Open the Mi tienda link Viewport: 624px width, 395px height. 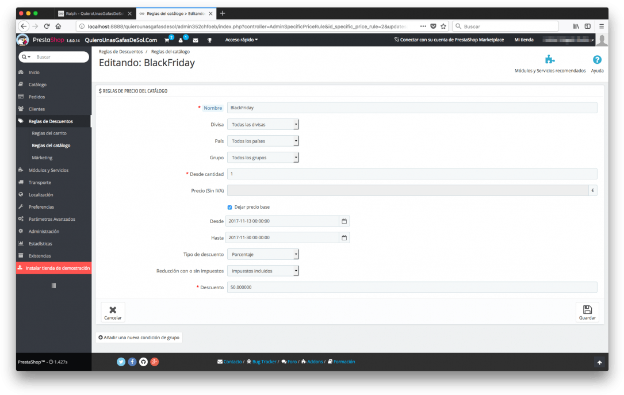524,40
